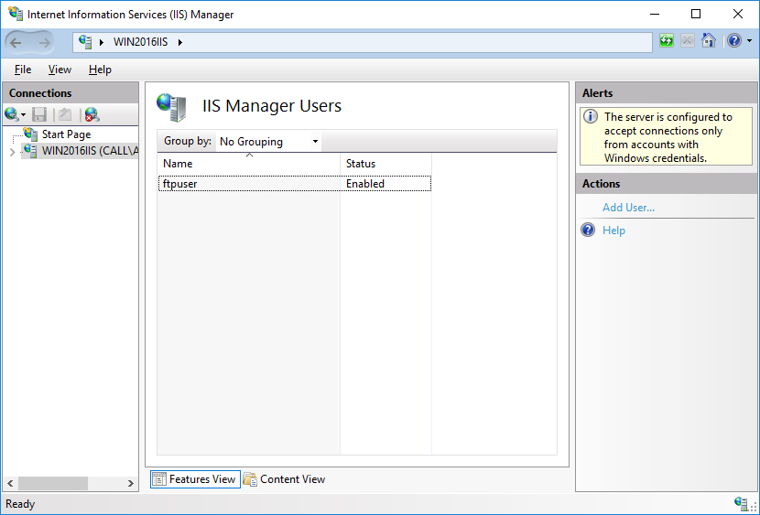Click the alert information icon

coord(591,117)
